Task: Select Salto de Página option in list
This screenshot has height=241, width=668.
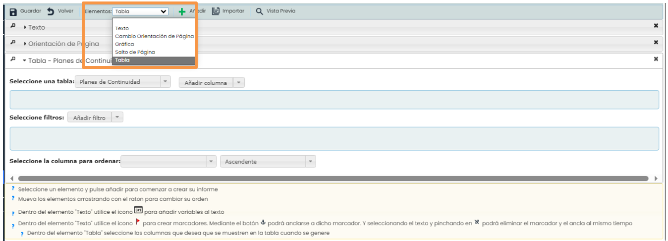Action: (135, 52)
